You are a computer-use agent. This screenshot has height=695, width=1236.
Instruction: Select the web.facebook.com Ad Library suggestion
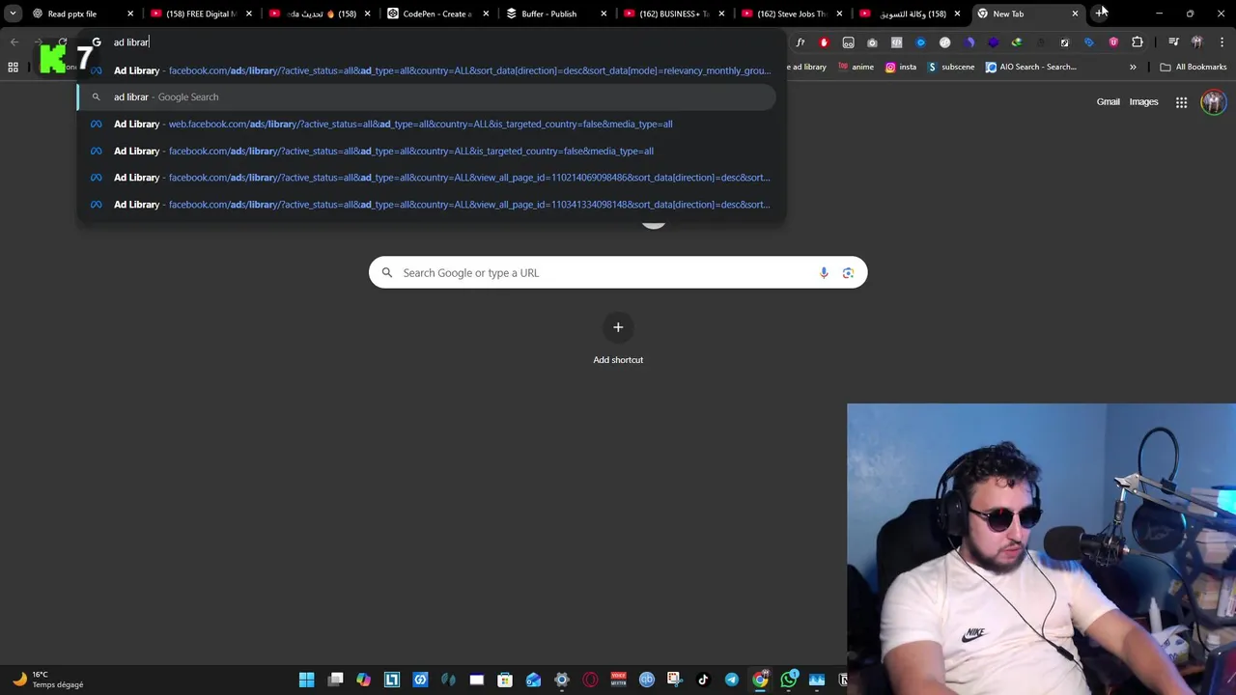(x=426, y=124)
